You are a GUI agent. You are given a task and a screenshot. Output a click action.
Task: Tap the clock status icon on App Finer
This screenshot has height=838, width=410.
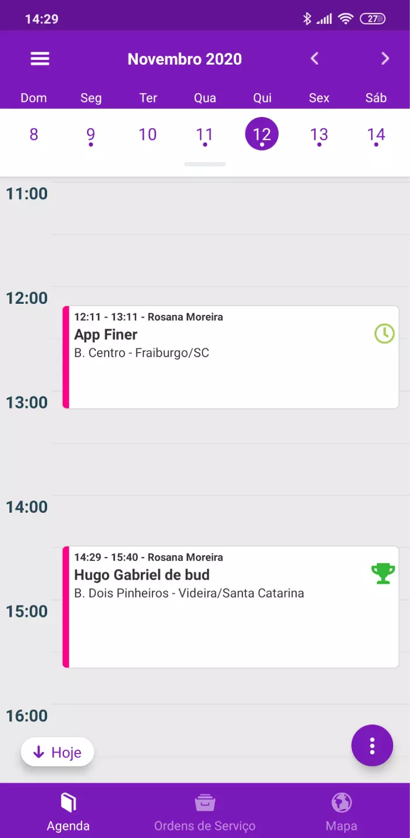[384, 333]
